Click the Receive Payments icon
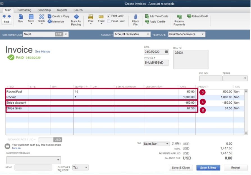This screenshot has width=251, height=175. coord(179,19)
